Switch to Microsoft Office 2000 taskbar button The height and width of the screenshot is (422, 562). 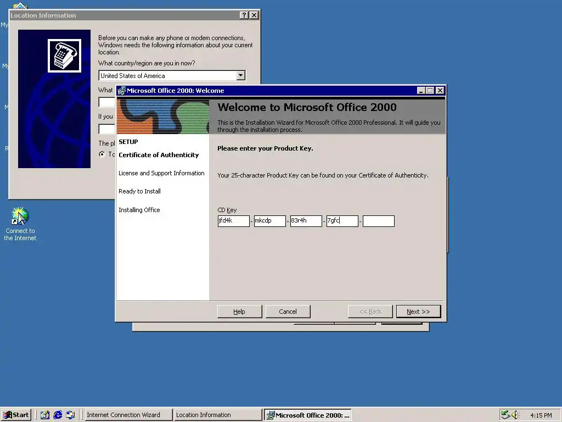[x=308, y=415]
